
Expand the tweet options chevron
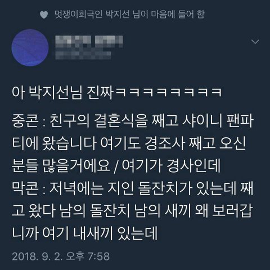point(255,42)
